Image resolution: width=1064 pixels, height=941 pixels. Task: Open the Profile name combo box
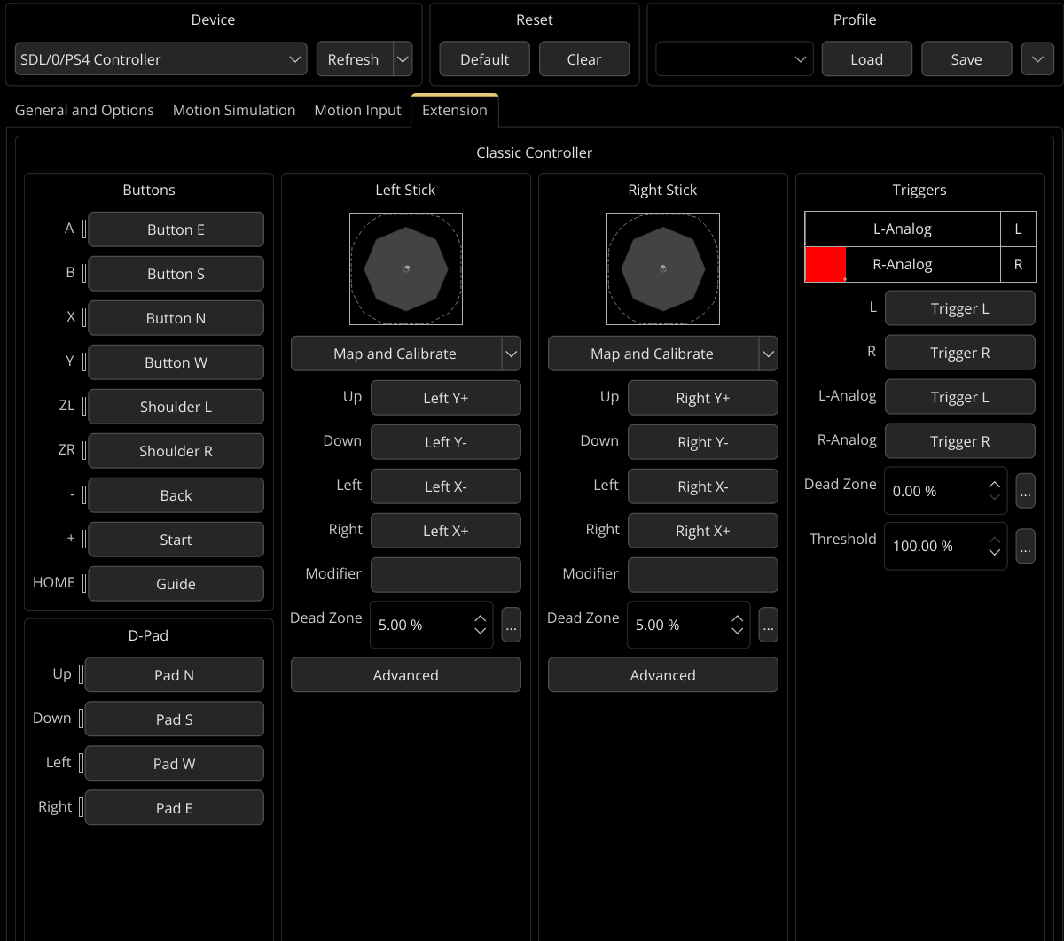734,59
